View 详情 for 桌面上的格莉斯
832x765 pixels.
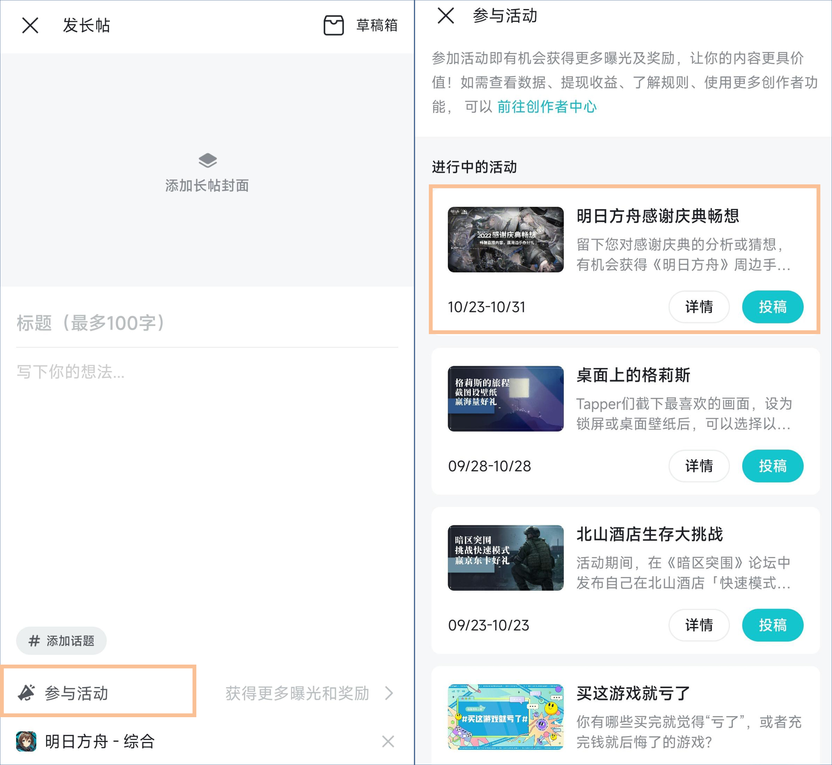[699, 466]
